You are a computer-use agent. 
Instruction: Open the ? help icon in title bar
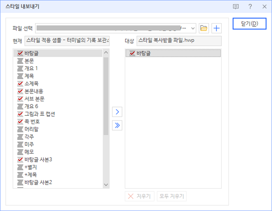click(x=250, y=7)
